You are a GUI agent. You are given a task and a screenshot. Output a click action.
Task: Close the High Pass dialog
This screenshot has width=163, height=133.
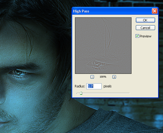pos(155,11)
